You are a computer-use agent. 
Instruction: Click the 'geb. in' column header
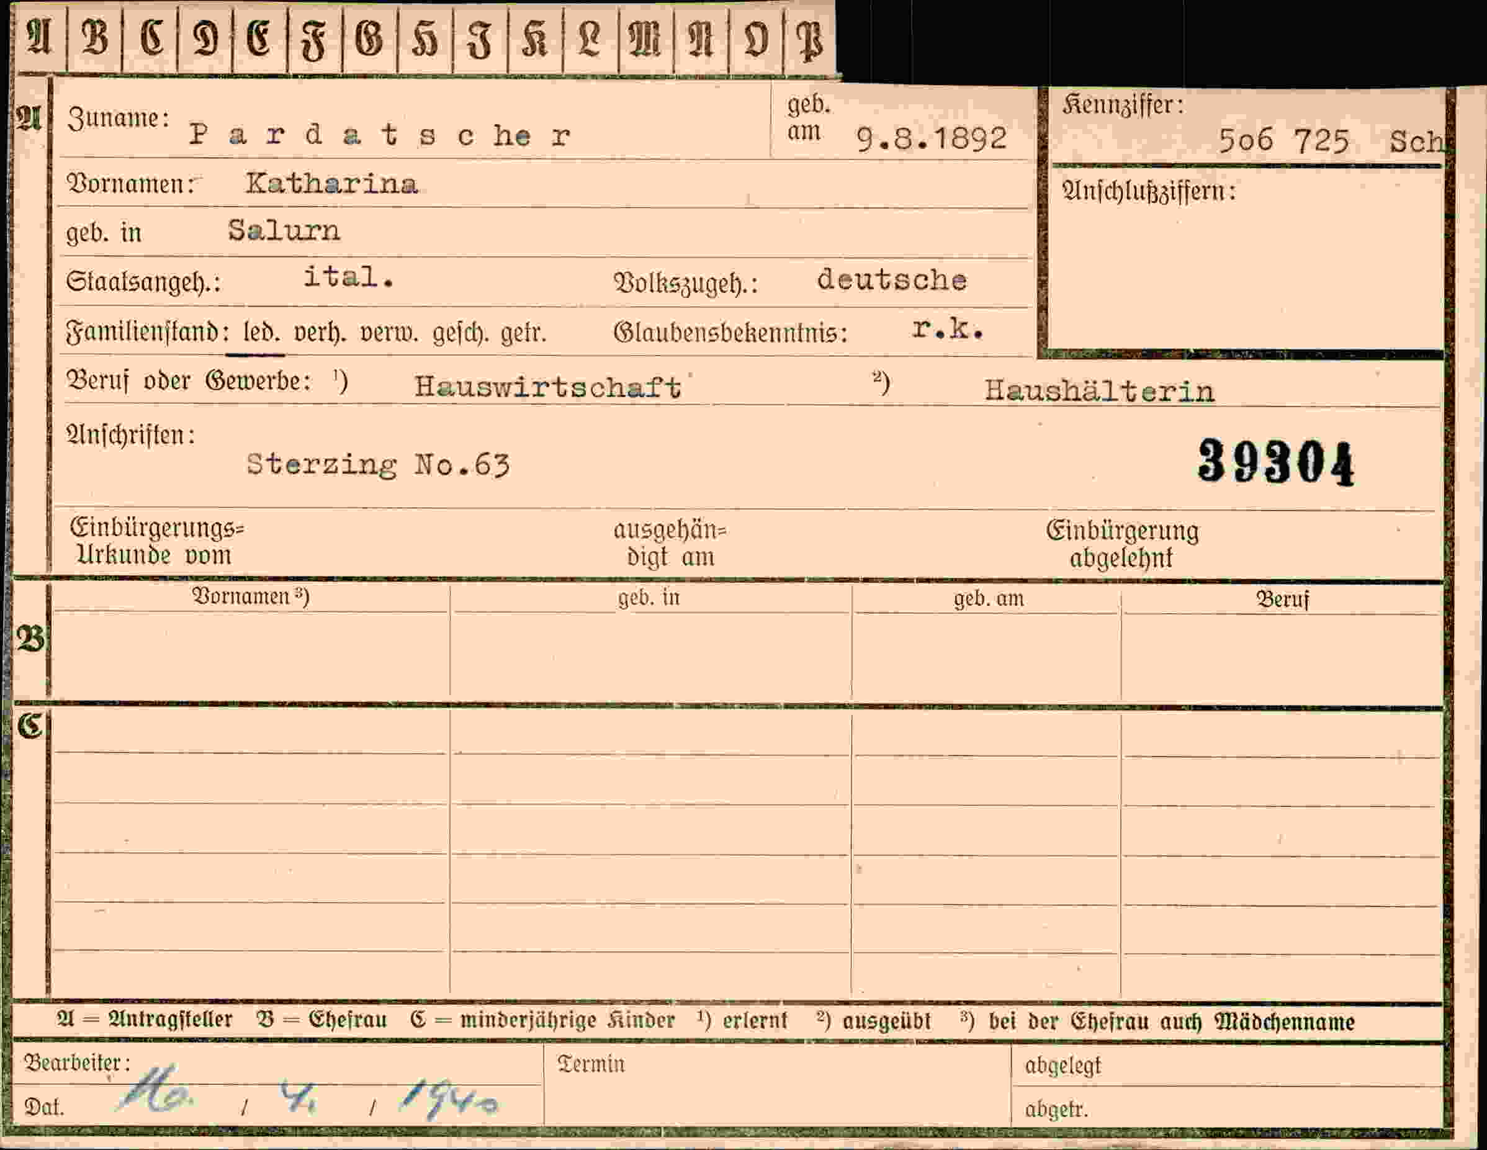(649, 598)
